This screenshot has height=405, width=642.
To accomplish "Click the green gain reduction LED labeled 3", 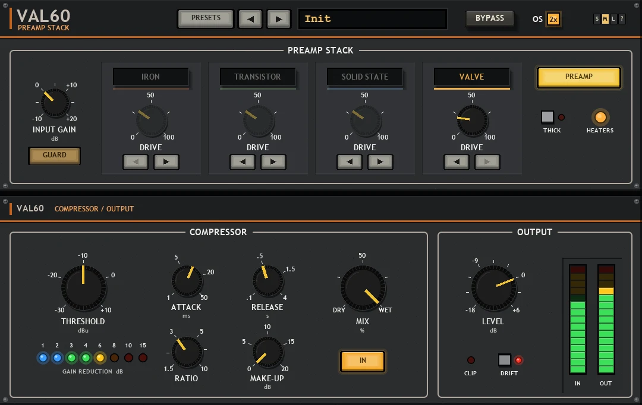I will click(71, 358).
